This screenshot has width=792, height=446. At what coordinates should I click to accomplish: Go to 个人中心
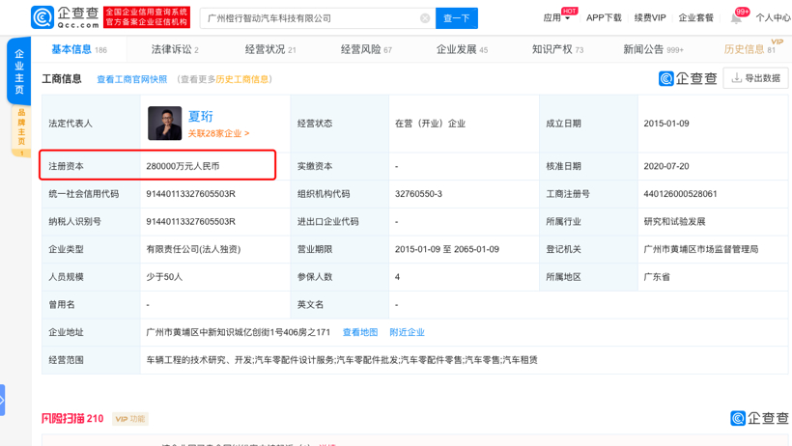pos(773,17)
